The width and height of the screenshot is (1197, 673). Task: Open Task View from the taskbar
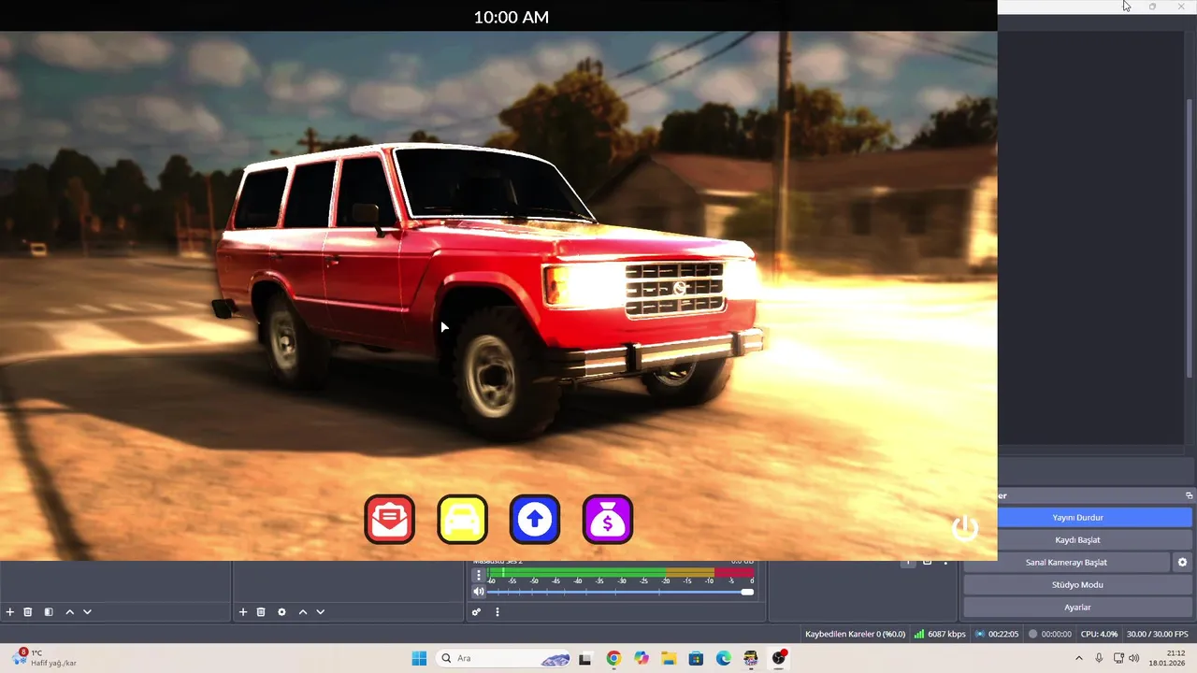tap(585, 658)
